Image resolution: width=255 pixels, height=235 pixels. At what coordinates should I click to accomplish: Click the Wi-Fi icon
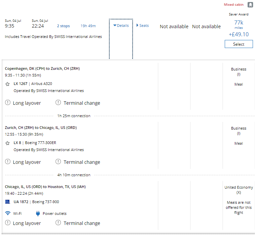point(8,214)
